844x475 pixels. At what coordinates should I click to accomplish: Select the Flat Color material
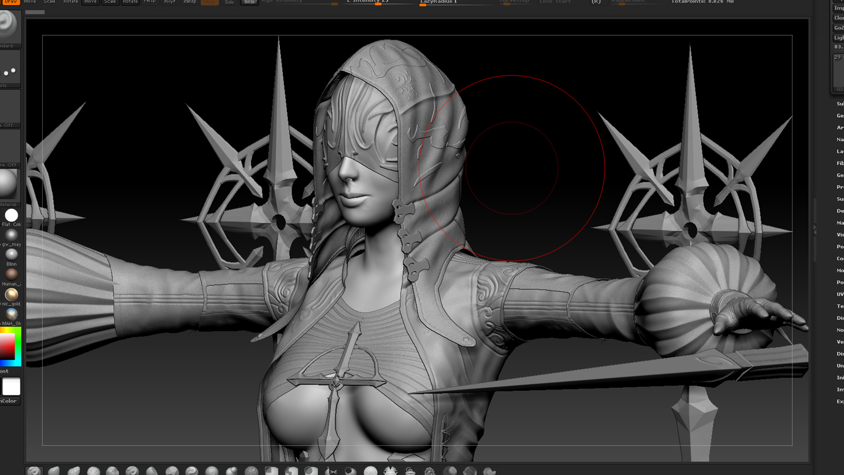[11, 215]
